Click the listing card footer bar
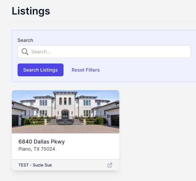Viewport: 196px width, 181px height. click(66, 165)
